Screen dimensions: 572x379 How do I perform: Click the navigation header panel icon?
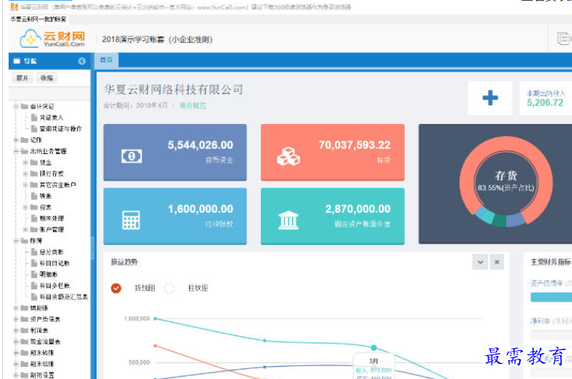coord(16,61)
